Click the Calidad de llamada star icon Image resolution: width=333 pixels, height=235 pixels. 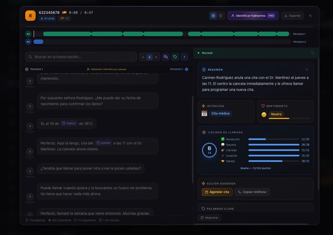coord(204,132)
